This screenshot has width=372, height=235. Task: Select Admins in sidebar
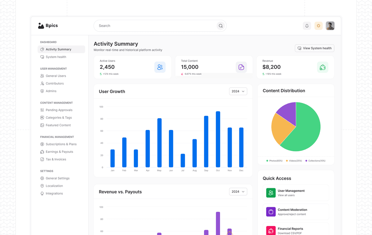61,91
